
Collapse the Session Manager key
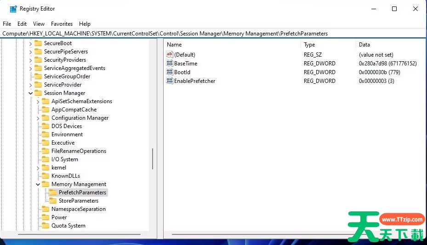[30, 93]
